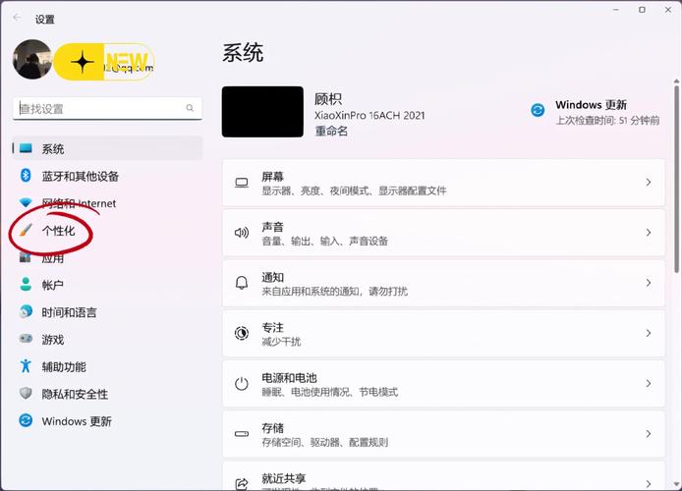Open 帐户 settings
This screenshot has height=491, width=682.
107,285
